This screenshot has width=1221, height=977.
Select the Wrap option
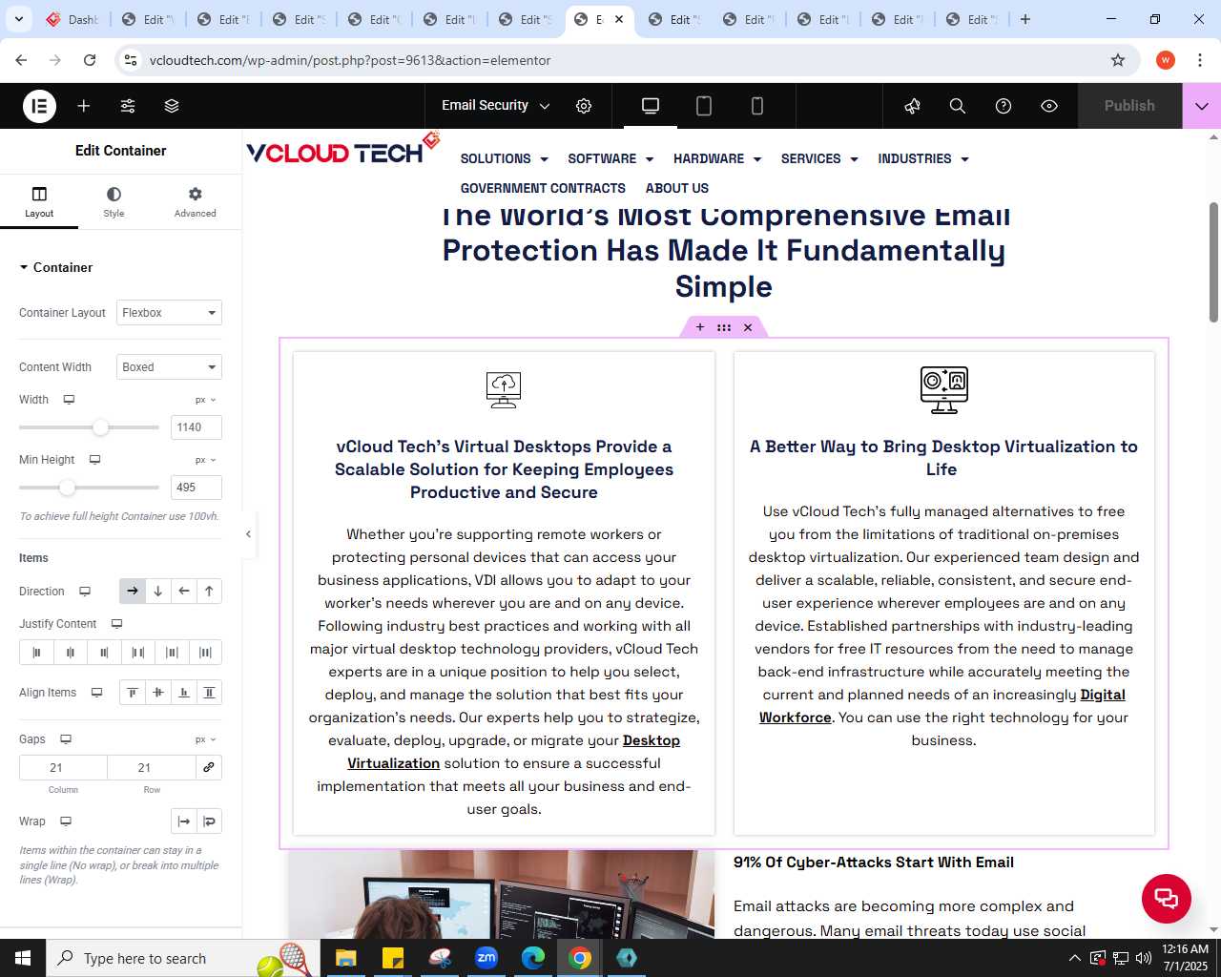coord(210,821)
